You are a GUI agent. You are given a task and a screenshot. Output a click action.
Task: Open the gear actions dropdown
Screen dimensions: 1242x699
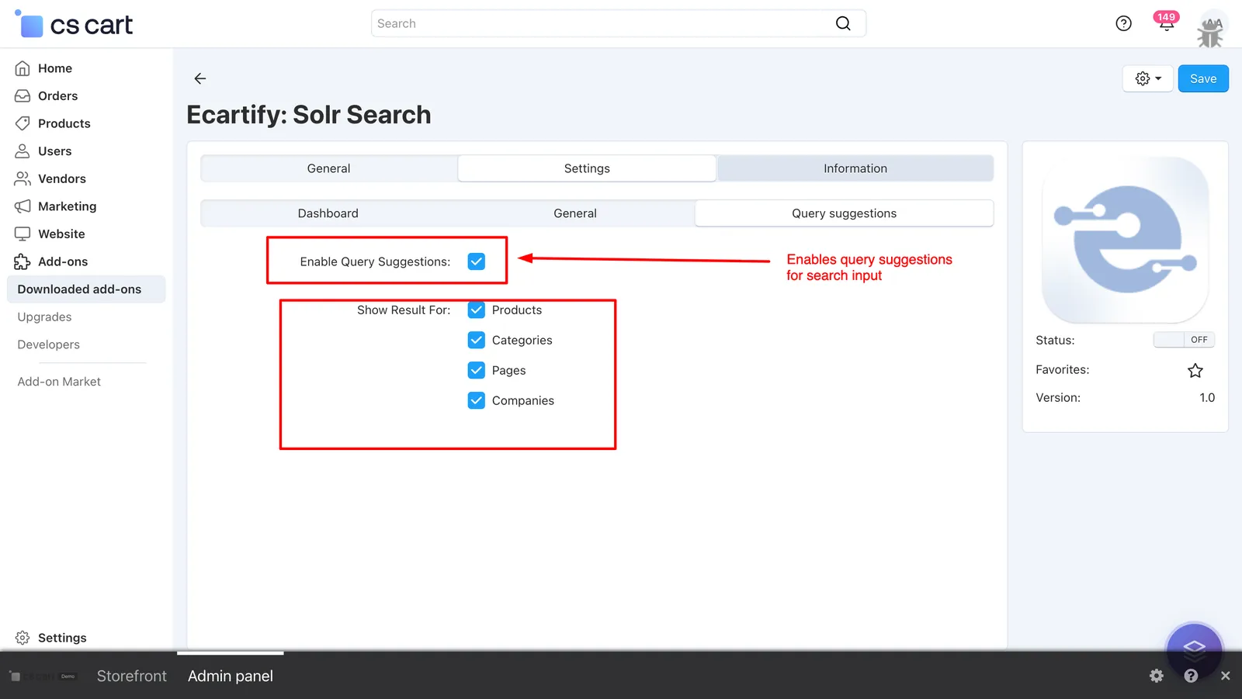(1147, 78)
